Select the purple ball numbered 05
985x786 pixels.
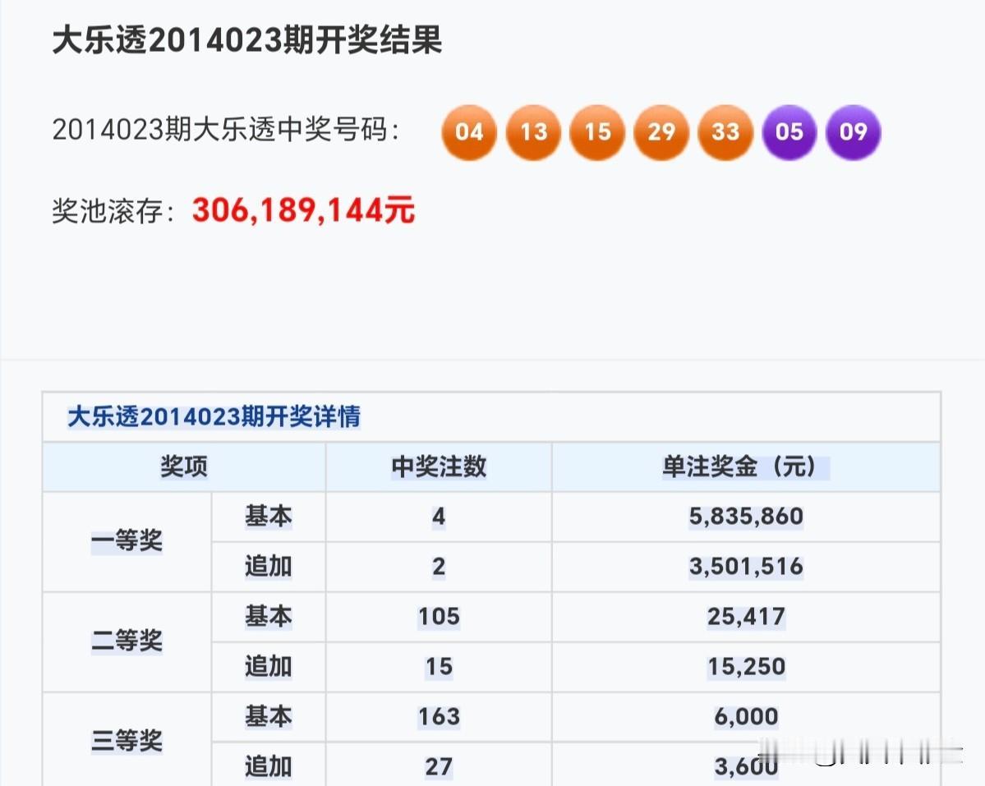point(789,132)
